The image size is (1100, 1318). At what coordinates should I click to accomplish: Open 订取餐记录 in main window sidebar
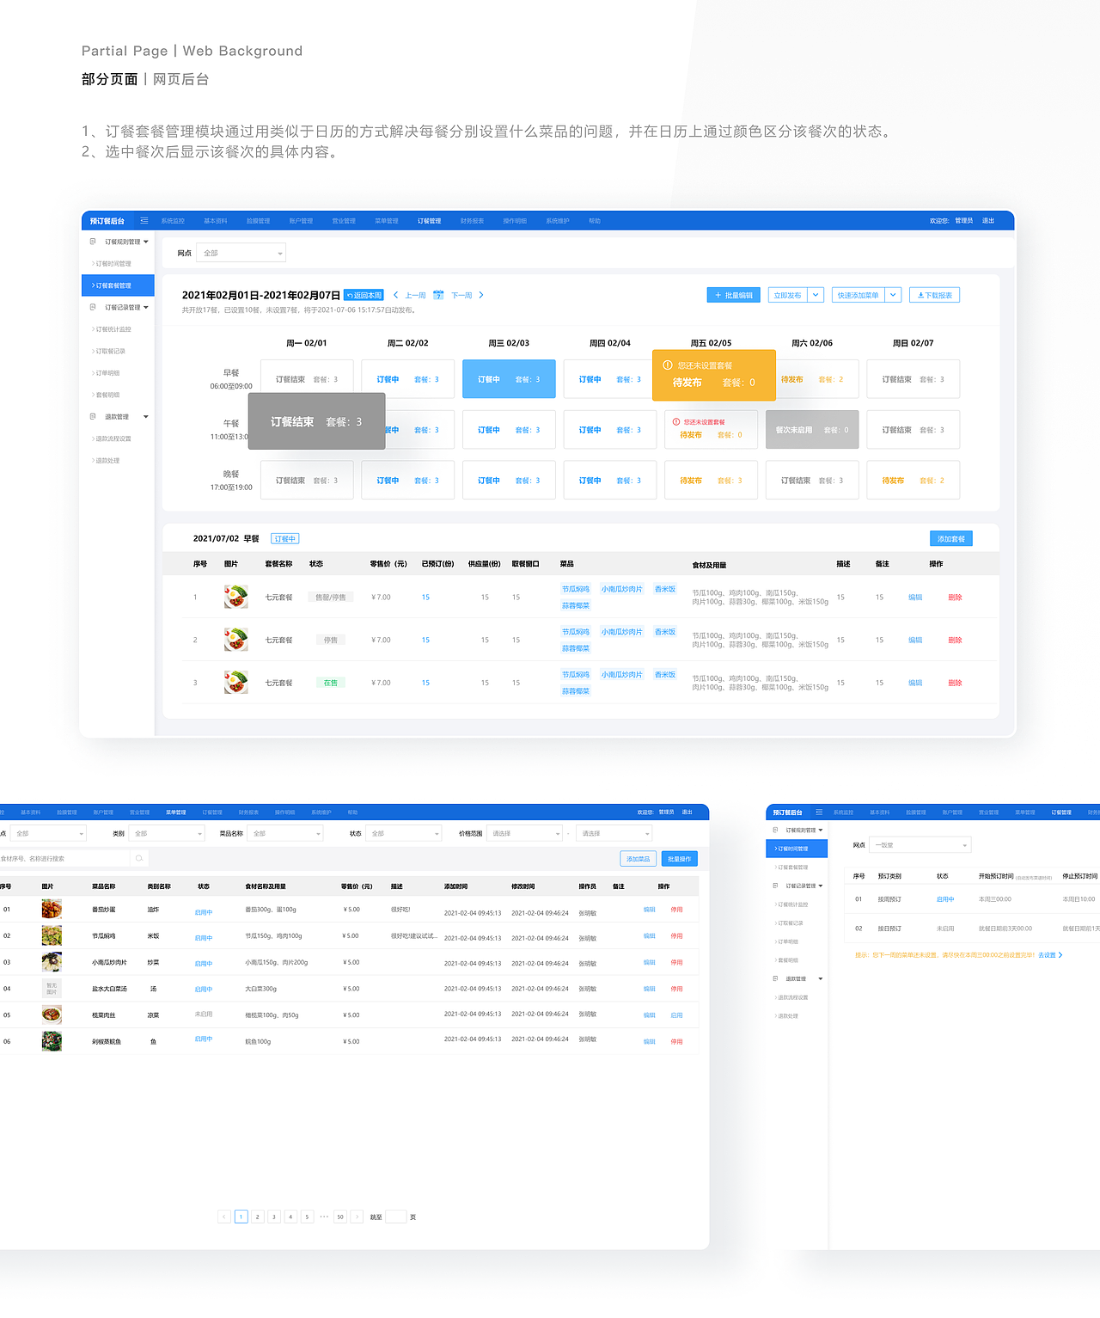110,351
